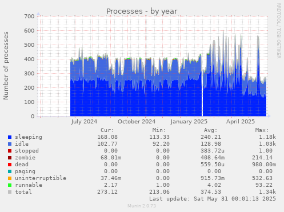The image size is (284, 212).
Task: Click idle maximum value 1.03k
Action: [x=267, y=144]
